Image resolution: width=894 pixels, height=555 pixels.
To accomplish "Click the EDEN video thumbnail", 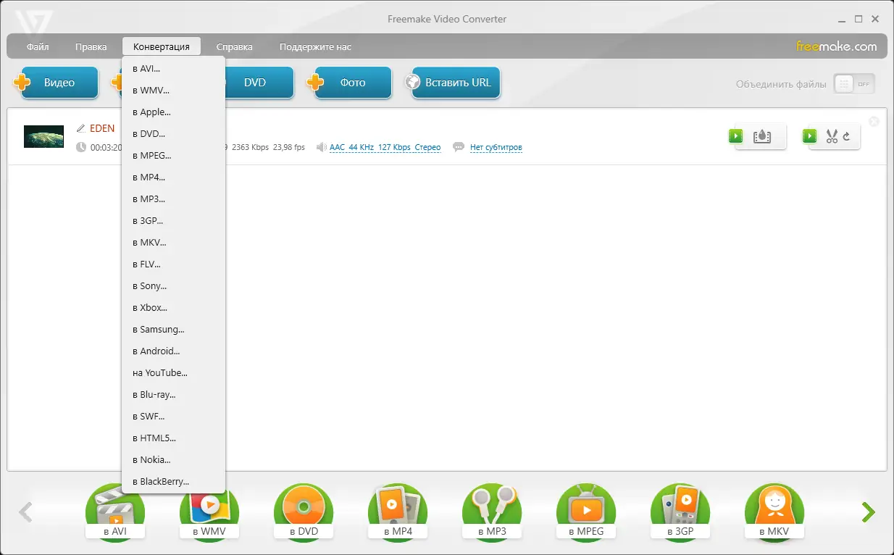I will click(x=43, y=136).
